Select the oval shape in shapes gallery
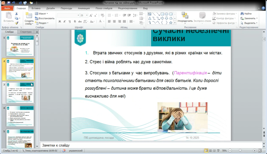Image resolution: width=267 pixels, height=154 pixels. (x=166, y=14)
